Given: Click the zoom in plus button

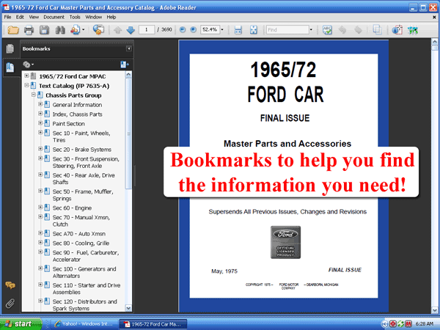Looking at the screenshot, I should click(x=193, y=30).
